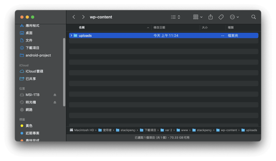Image resolution: width=276 pixels, height=161 pixels.
Task: Go back with the left chevron
Action: 74,17
